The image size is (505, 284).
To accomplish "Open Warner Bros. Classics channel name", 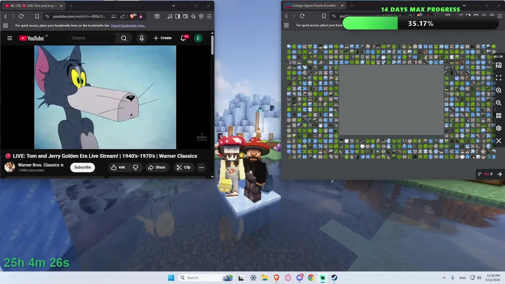I will click(x=39, y=165).
